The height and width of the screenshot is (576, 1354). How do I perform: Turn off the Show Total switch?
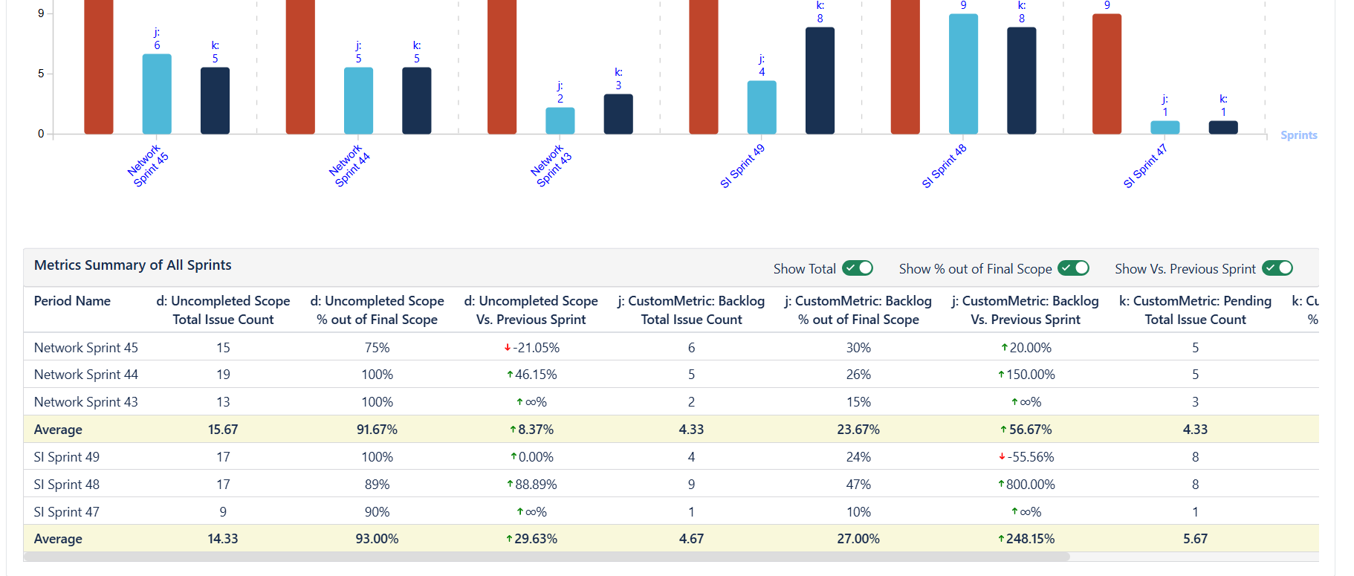click(x=857, y=268)
